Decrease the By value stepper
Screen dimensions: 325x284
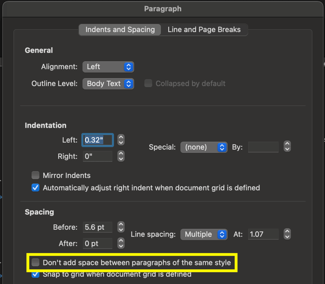click(x=287, y=149)
